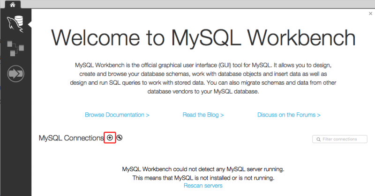Viewport: 375px width, 196px height.
Task: Click Rescan servers link
Action: (x=203, y=186)
